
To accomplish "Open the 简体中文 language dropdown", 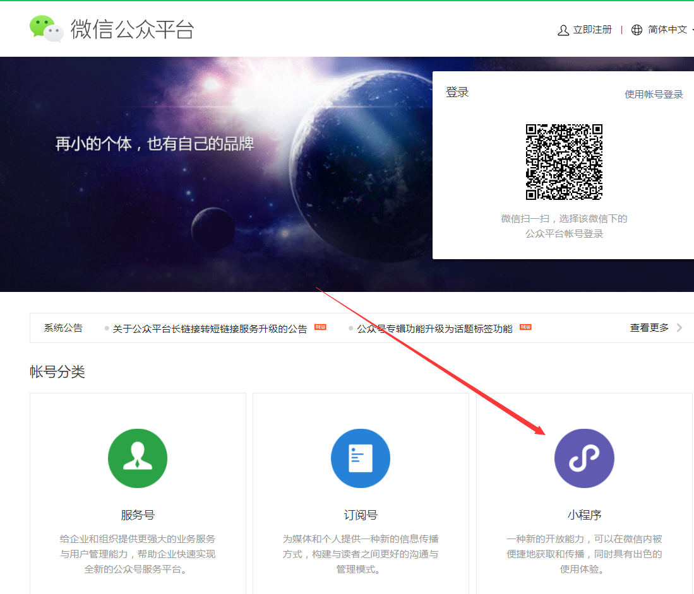I will tap(667, 29).
